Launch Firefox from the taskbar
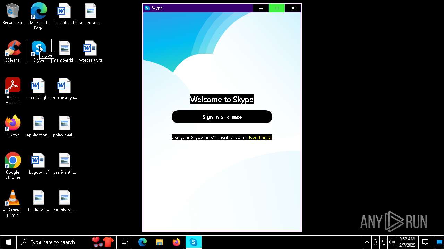The width and height of the screenshot is (444, 249). [x=176, y=242]
